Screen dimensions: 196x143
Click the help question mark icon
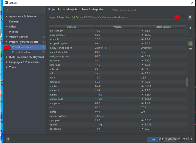[8, 139]
